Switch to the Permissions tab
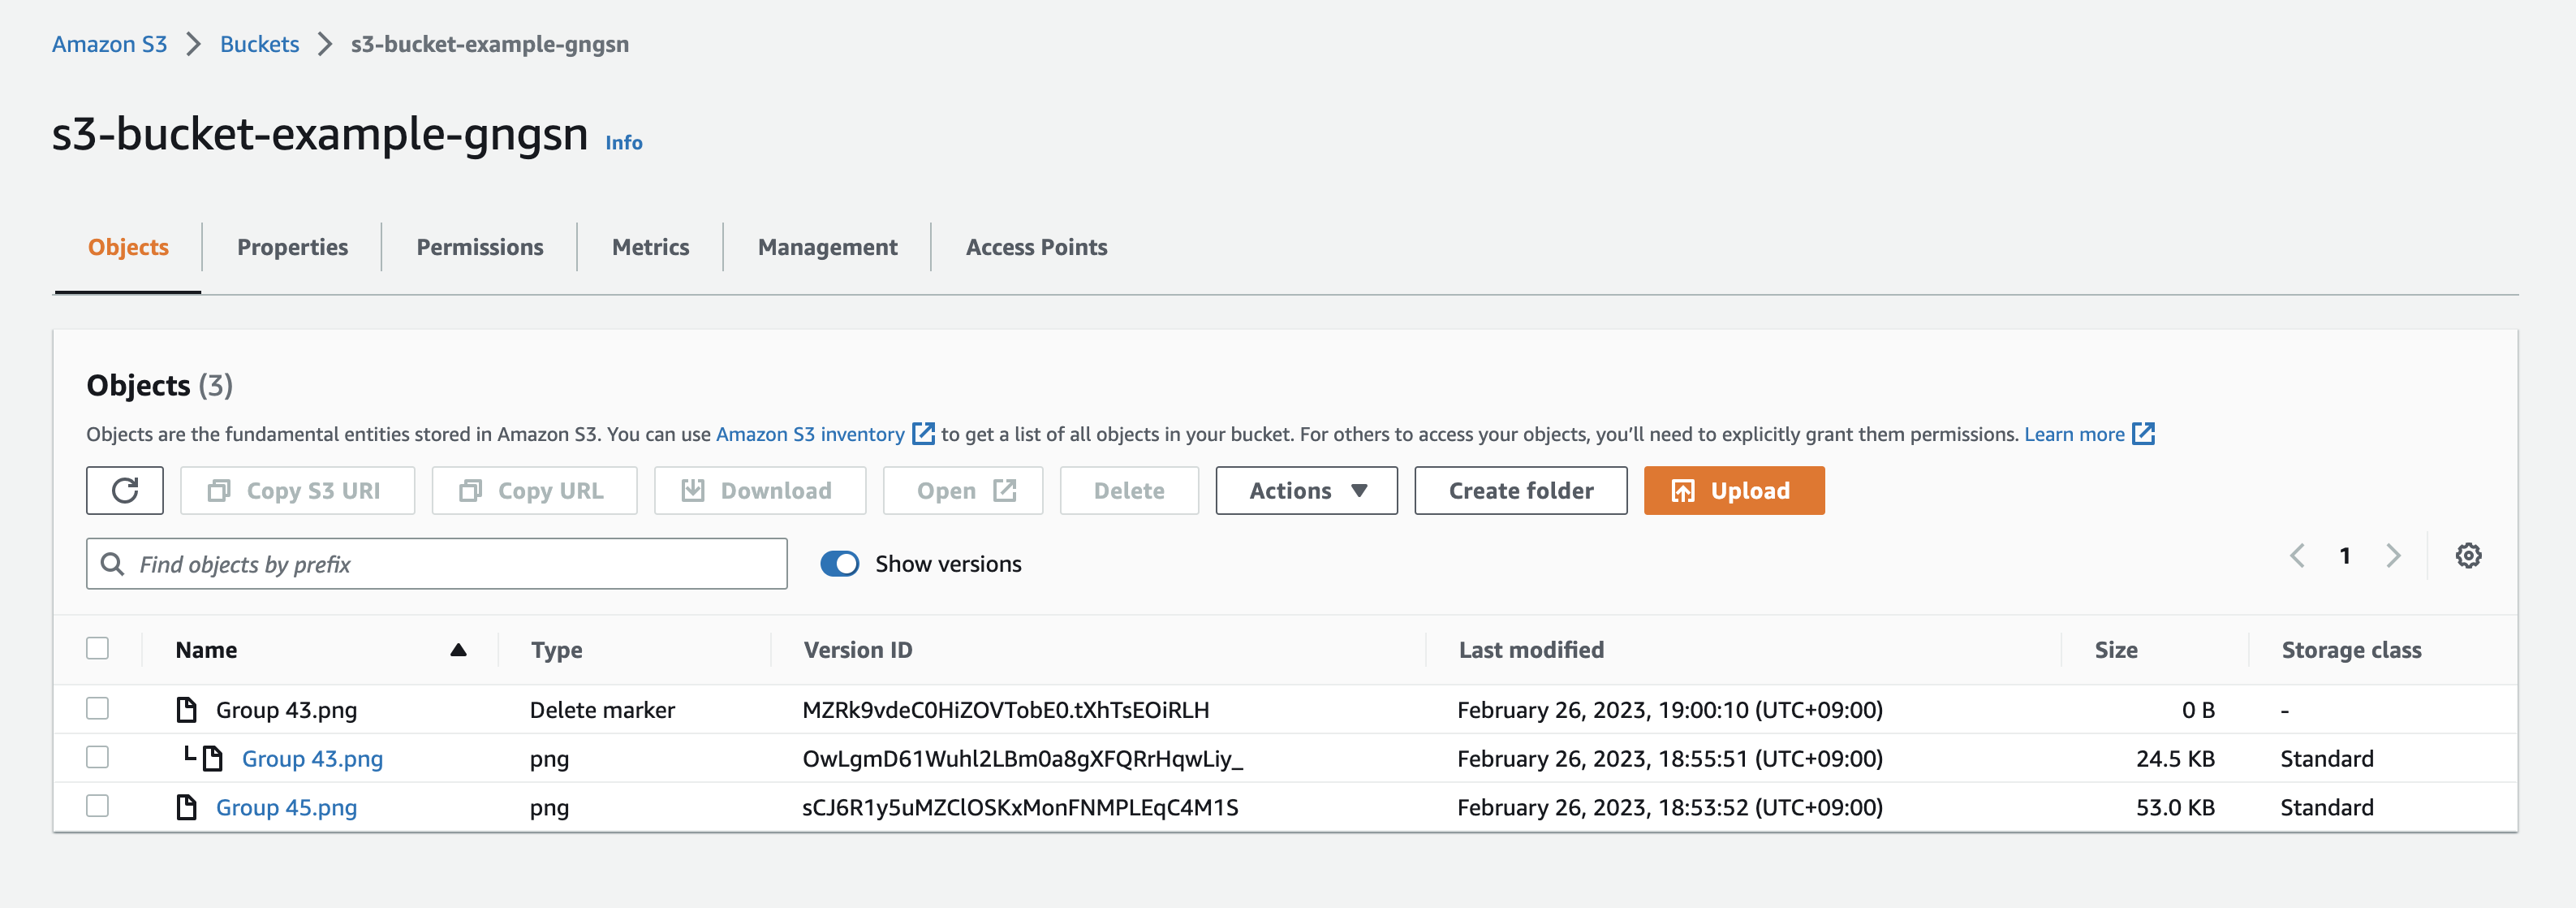 point(479,247)
